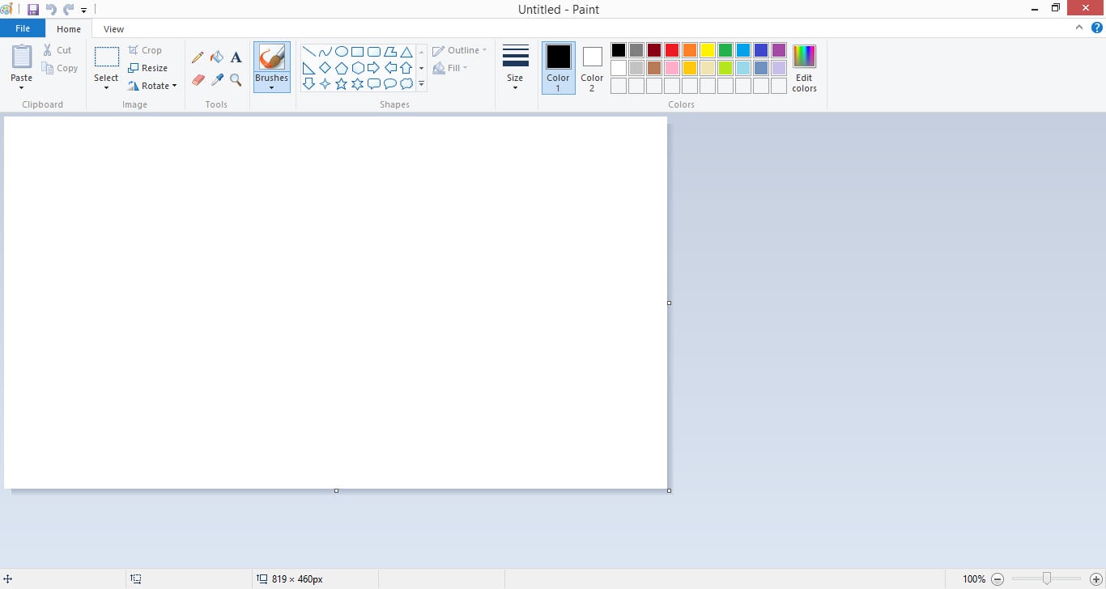This screenshot has width=1106, height=589.
Task: Select the five-point Star shape
Action: point(341,83)
